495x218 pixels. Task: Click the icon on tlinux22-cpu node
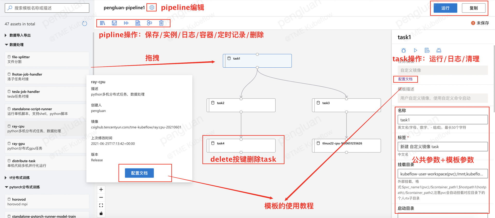[318, 143]
